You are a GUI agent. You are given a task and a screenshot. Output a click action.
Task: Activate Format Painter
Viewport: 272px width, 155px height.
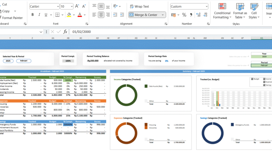click(11, 18)
